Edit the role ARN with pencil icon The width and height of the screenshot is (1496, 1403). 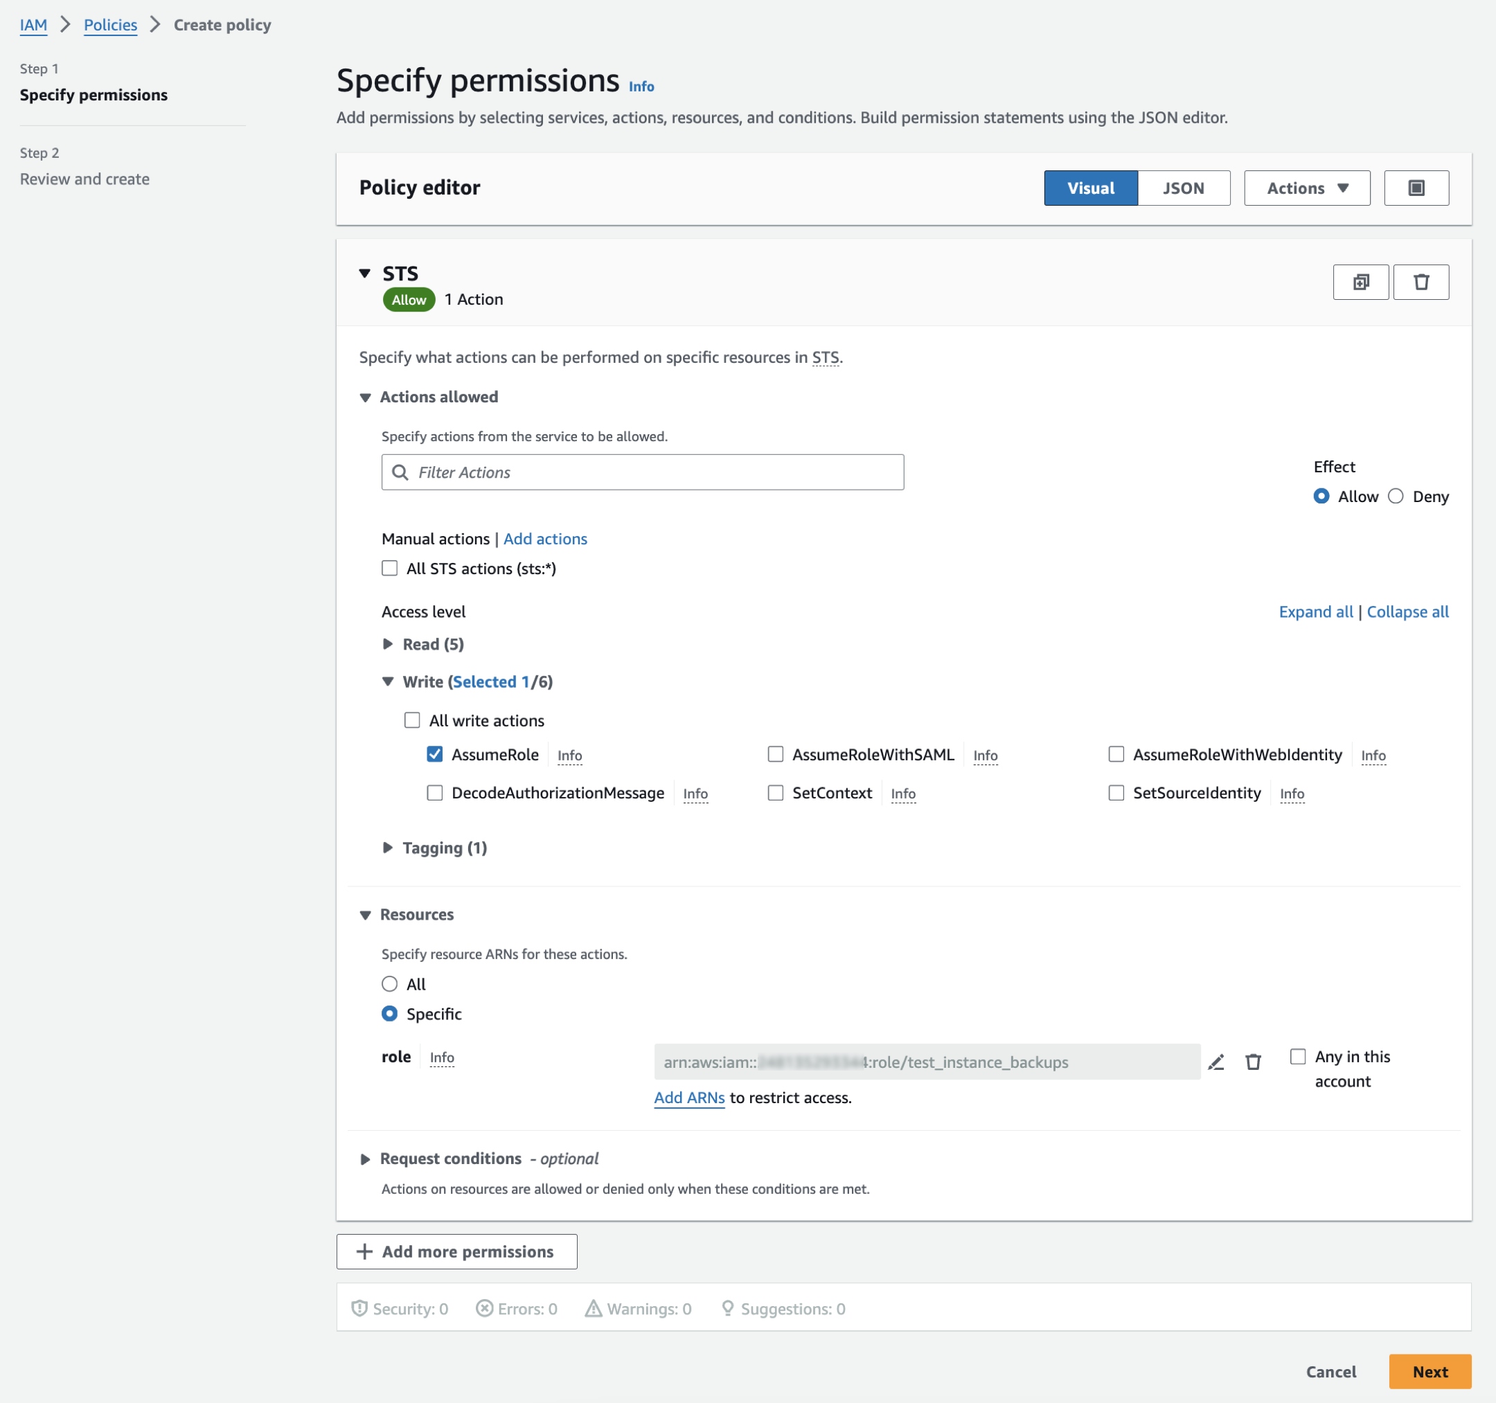point(1216,1062)
